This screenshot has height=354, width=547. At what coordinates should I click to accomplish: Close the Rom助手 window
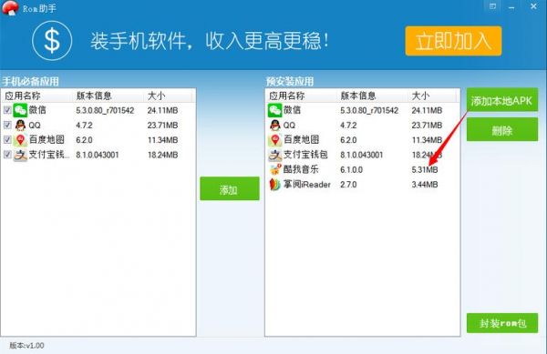(533, 6)
